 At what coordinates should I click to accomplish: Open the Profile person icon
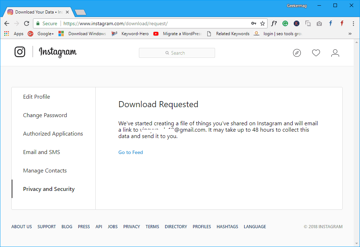tap(335, 53)
